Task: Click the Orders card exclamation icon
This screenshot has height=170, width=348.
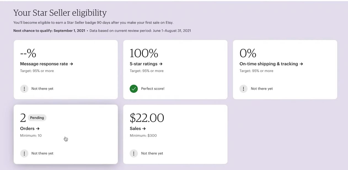Action: (x=24, y=153)
